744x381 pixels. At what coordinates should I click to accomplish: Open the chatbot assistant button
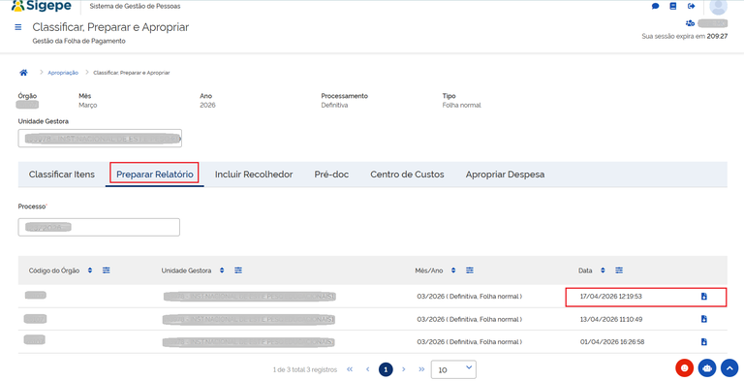707,367
